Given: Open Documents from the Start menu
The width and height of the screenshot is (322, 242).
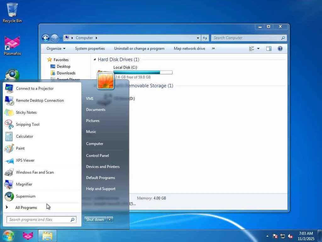Looking at the screenshot, I should [96, 110].
